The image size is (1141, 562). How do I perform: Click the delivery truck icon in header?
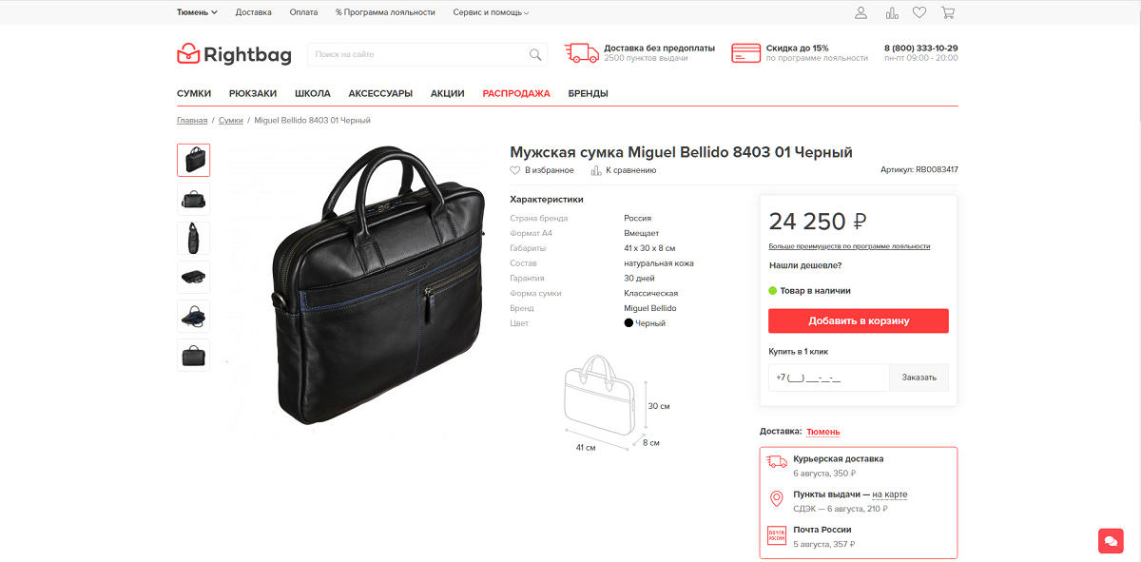coord(579,53)
